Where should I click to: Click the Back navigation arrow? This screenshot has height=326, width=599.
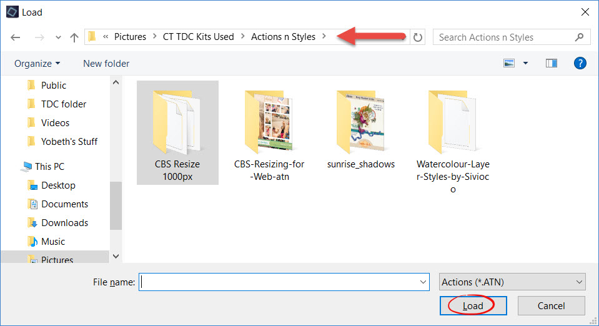coord(16,37)
